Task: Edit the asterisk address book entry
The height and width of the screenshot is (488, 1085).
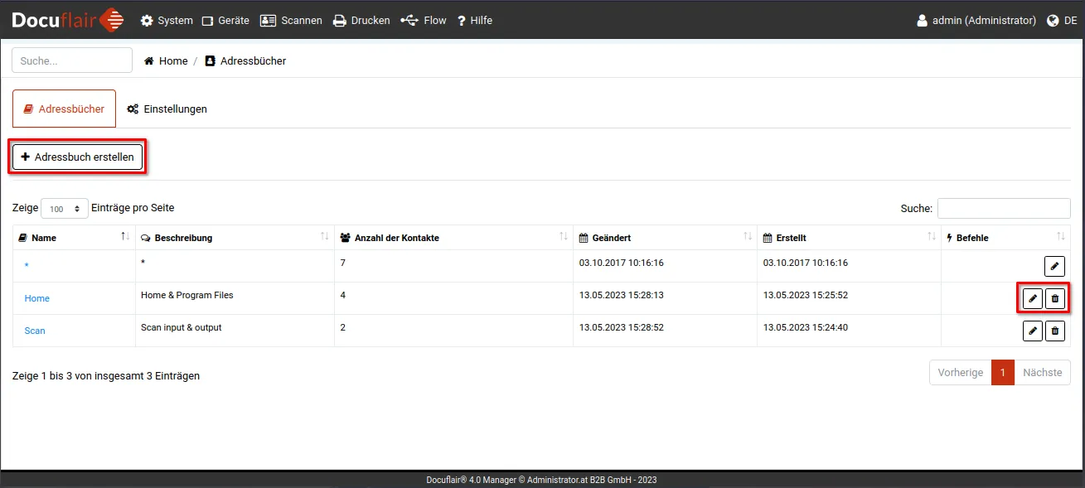Action: pyautogui.click(x=1054, y=266)
